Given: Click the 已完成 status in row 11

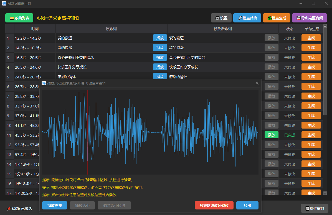Looking at the screenshot, I should [x=290, y=135].
